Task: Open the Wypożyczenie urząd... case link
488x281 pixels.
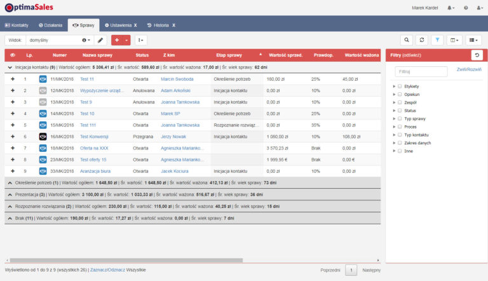Action: tap(102, 91)
